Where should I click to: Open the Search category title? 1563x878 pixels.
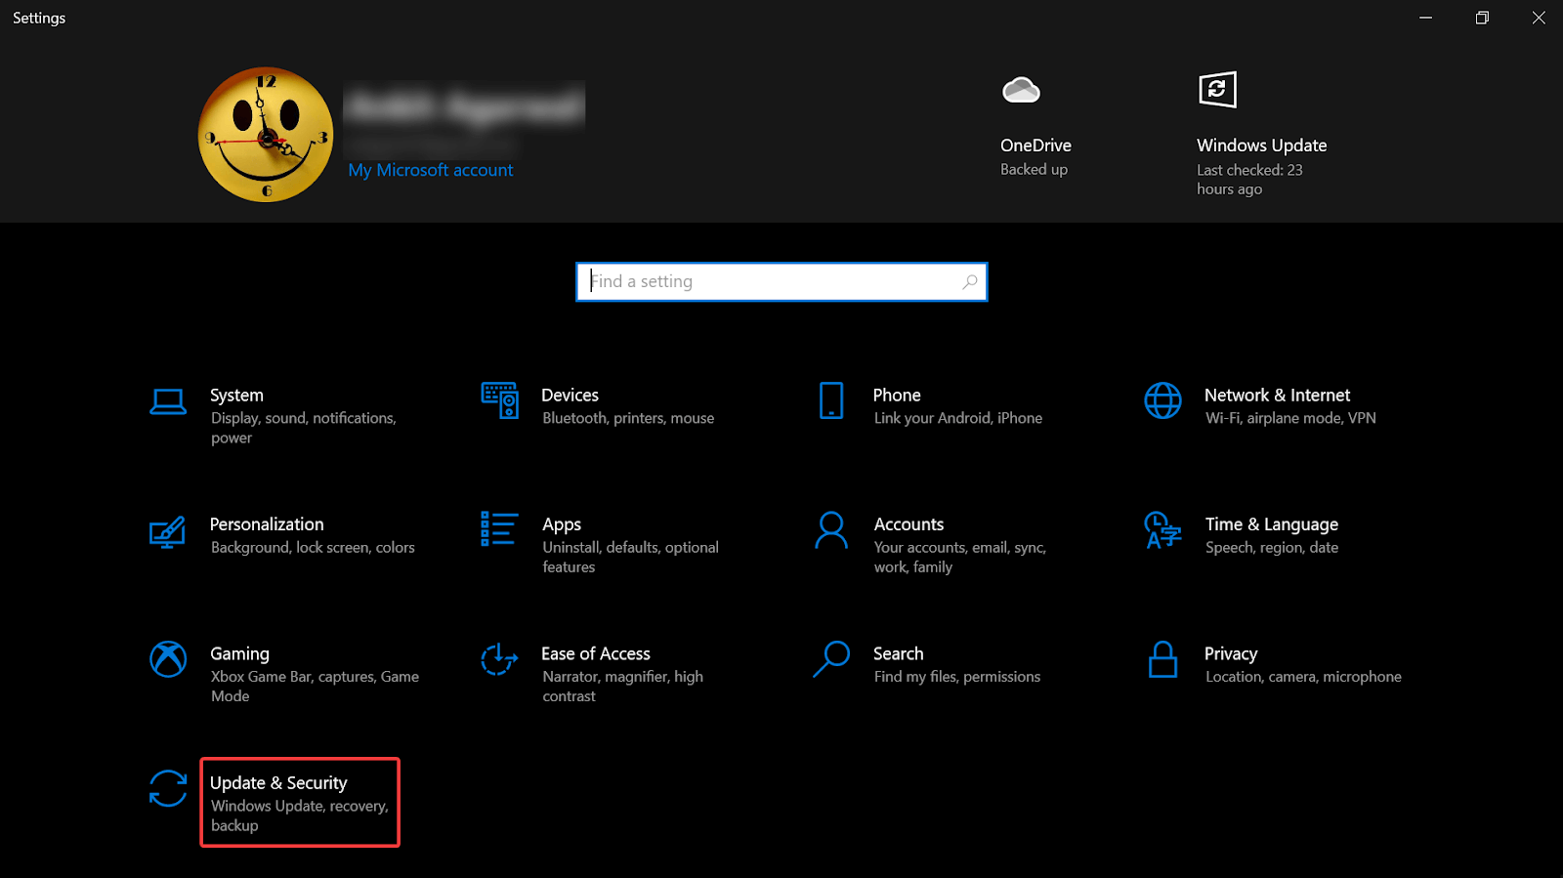point(898,653)
